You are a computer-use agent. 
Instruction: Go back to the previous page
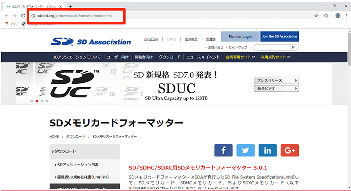[x=7, y=16]
